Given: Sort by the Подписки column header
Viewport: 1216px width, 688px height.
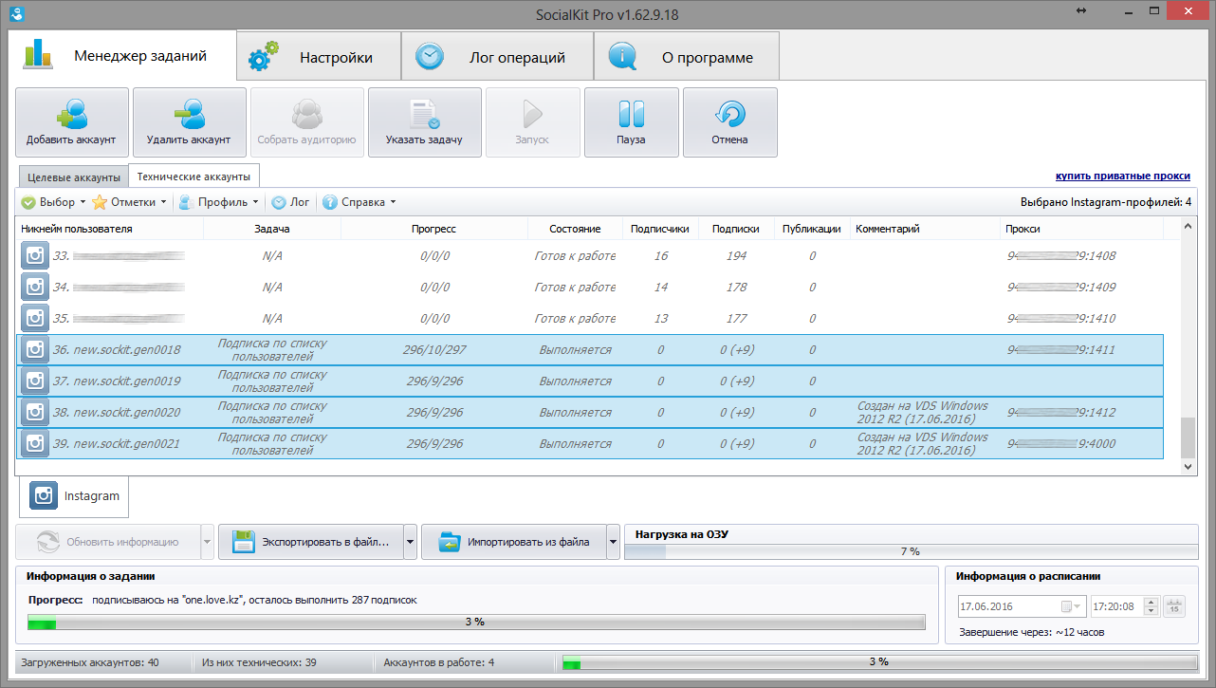Looking at the screenshot, I should point(735,229).
